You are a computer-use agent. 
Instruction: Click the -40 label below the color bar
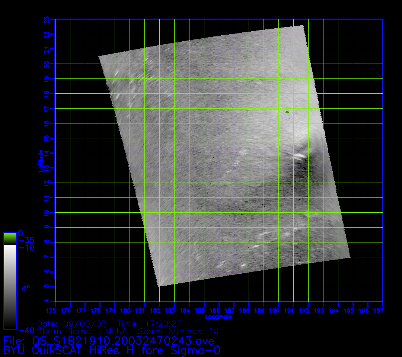coord(26,330)
